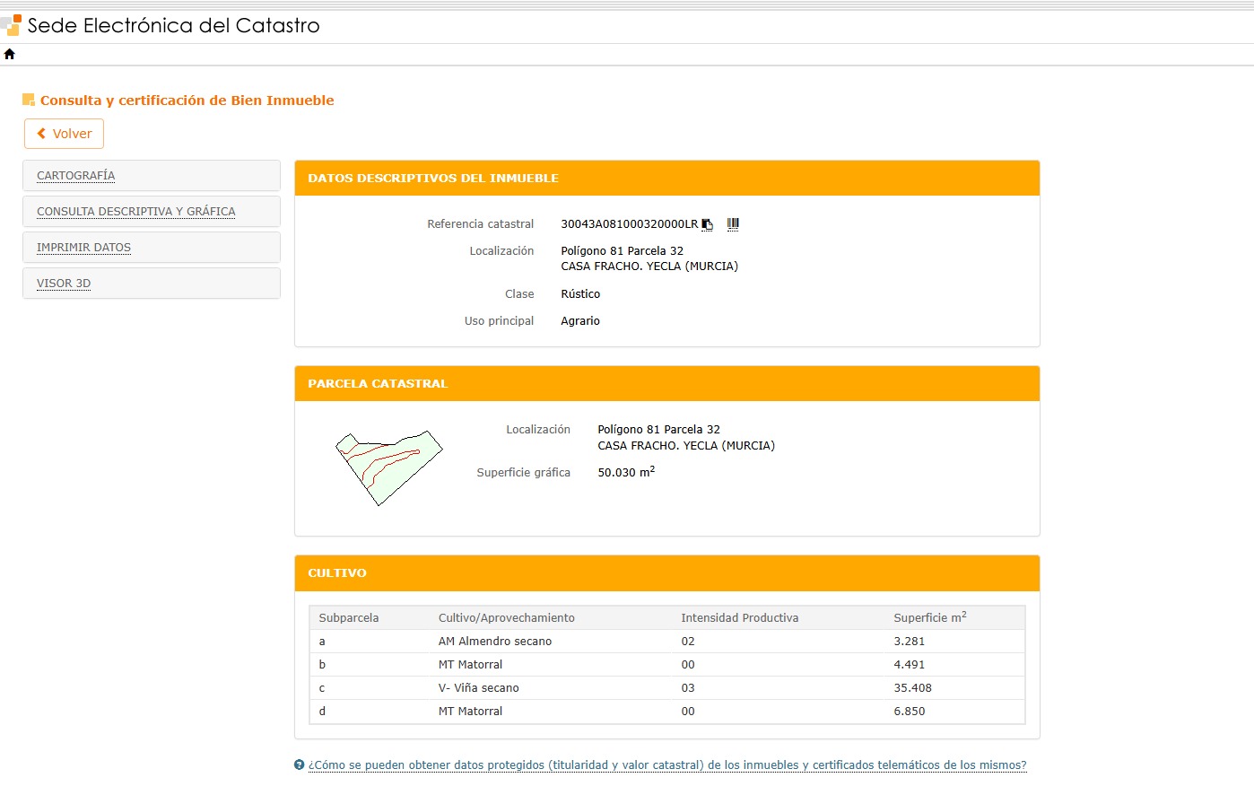Viewport: 1254px width, 795px height.
Task: Select the V- Viña secano cell
Action: [479, 688]
